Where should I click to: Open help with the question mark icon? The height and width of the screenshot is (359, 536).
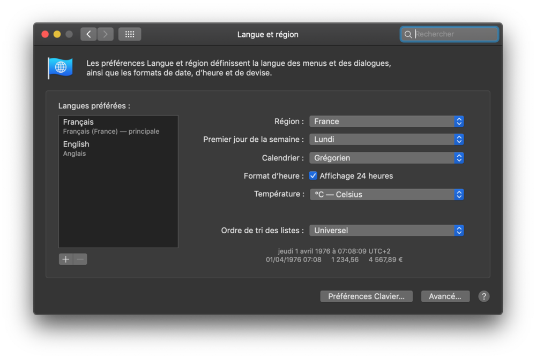(x=483, y=296)
